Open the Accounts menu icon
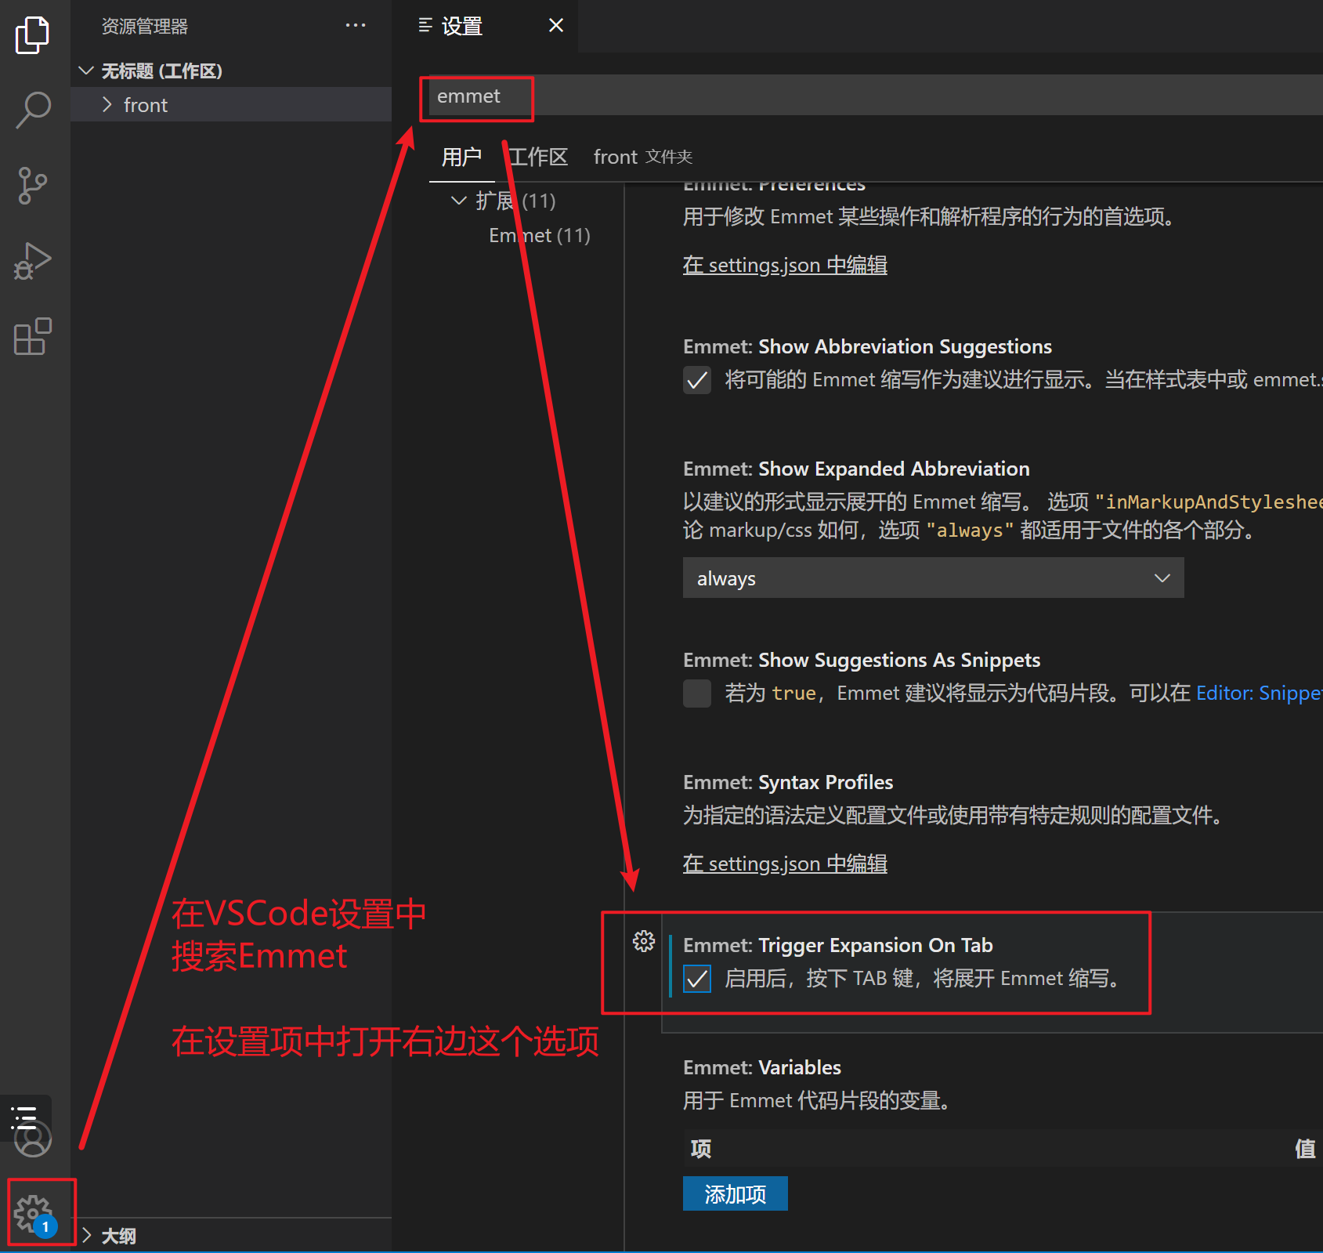The width and height of the screenshot is (1323, 1253). click(33, 1140)
